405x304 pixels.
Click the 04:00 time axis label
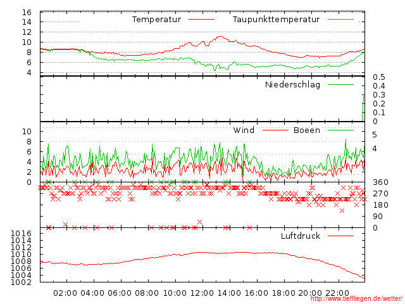click(x=92, y=293)
